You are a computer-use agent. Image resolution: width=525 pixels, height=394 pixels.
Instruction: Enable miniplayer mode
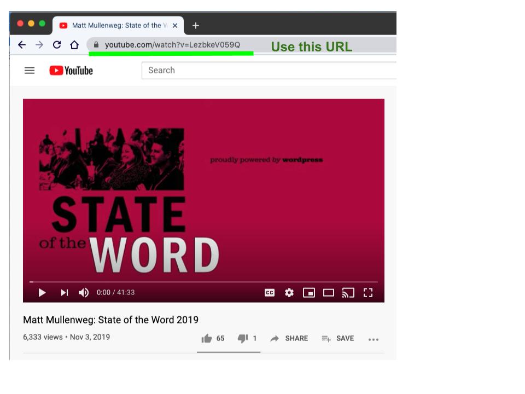click(309, 293)
